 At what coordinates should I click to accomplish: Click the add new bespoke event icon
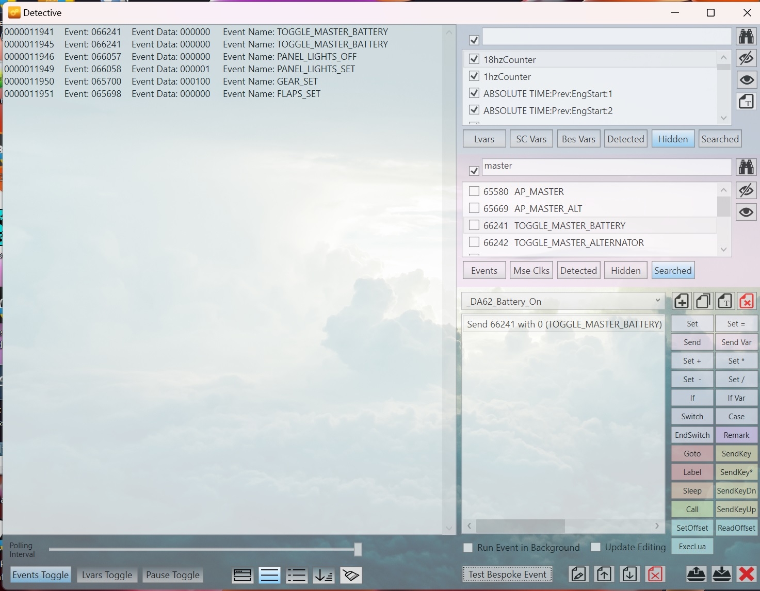click(x=682, y=301)
